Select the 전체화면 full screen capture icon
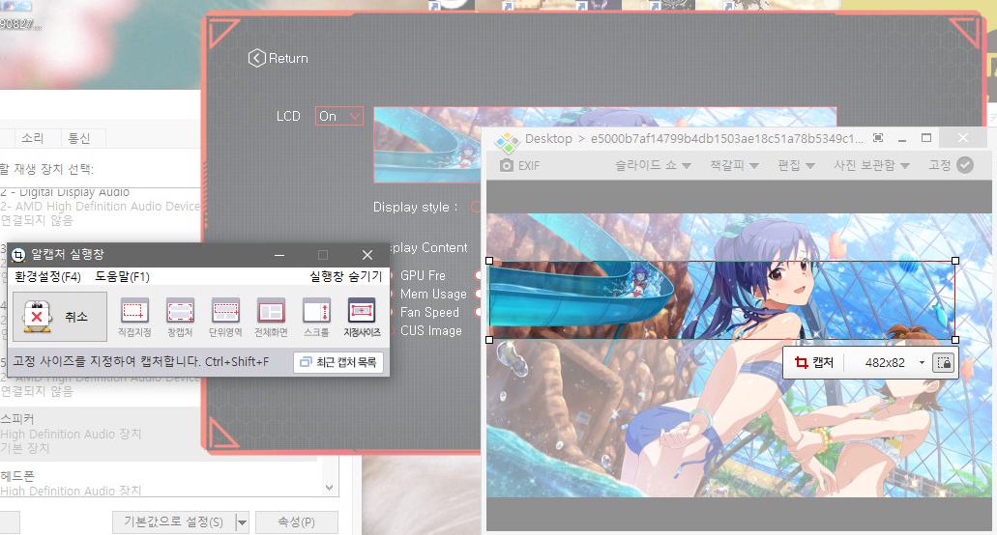The width and height of the screenshot is (997, 535). (271, 311)
